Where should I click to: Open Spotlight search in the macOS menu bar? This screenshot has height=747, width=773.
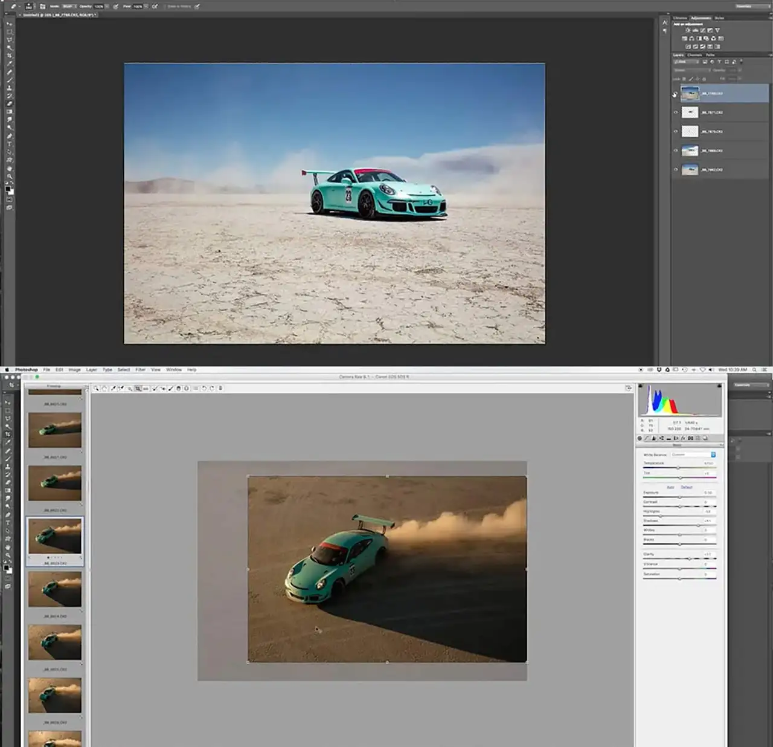coord(754,370)
